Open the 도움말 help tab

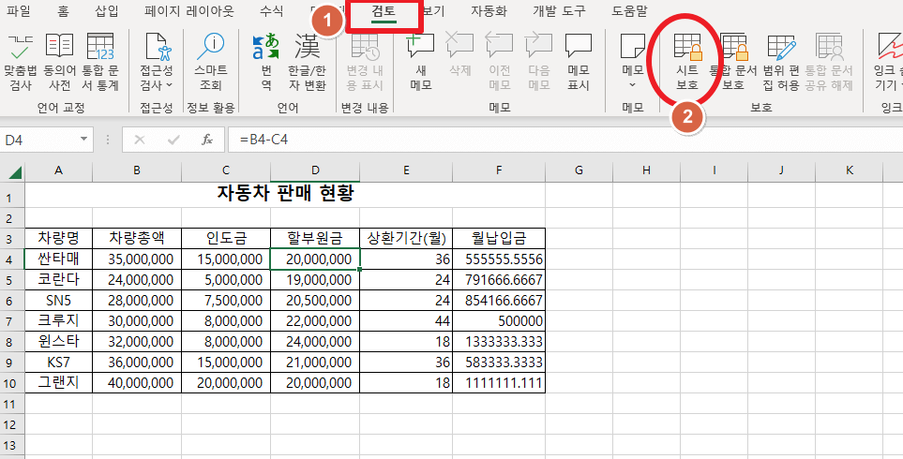630,10
